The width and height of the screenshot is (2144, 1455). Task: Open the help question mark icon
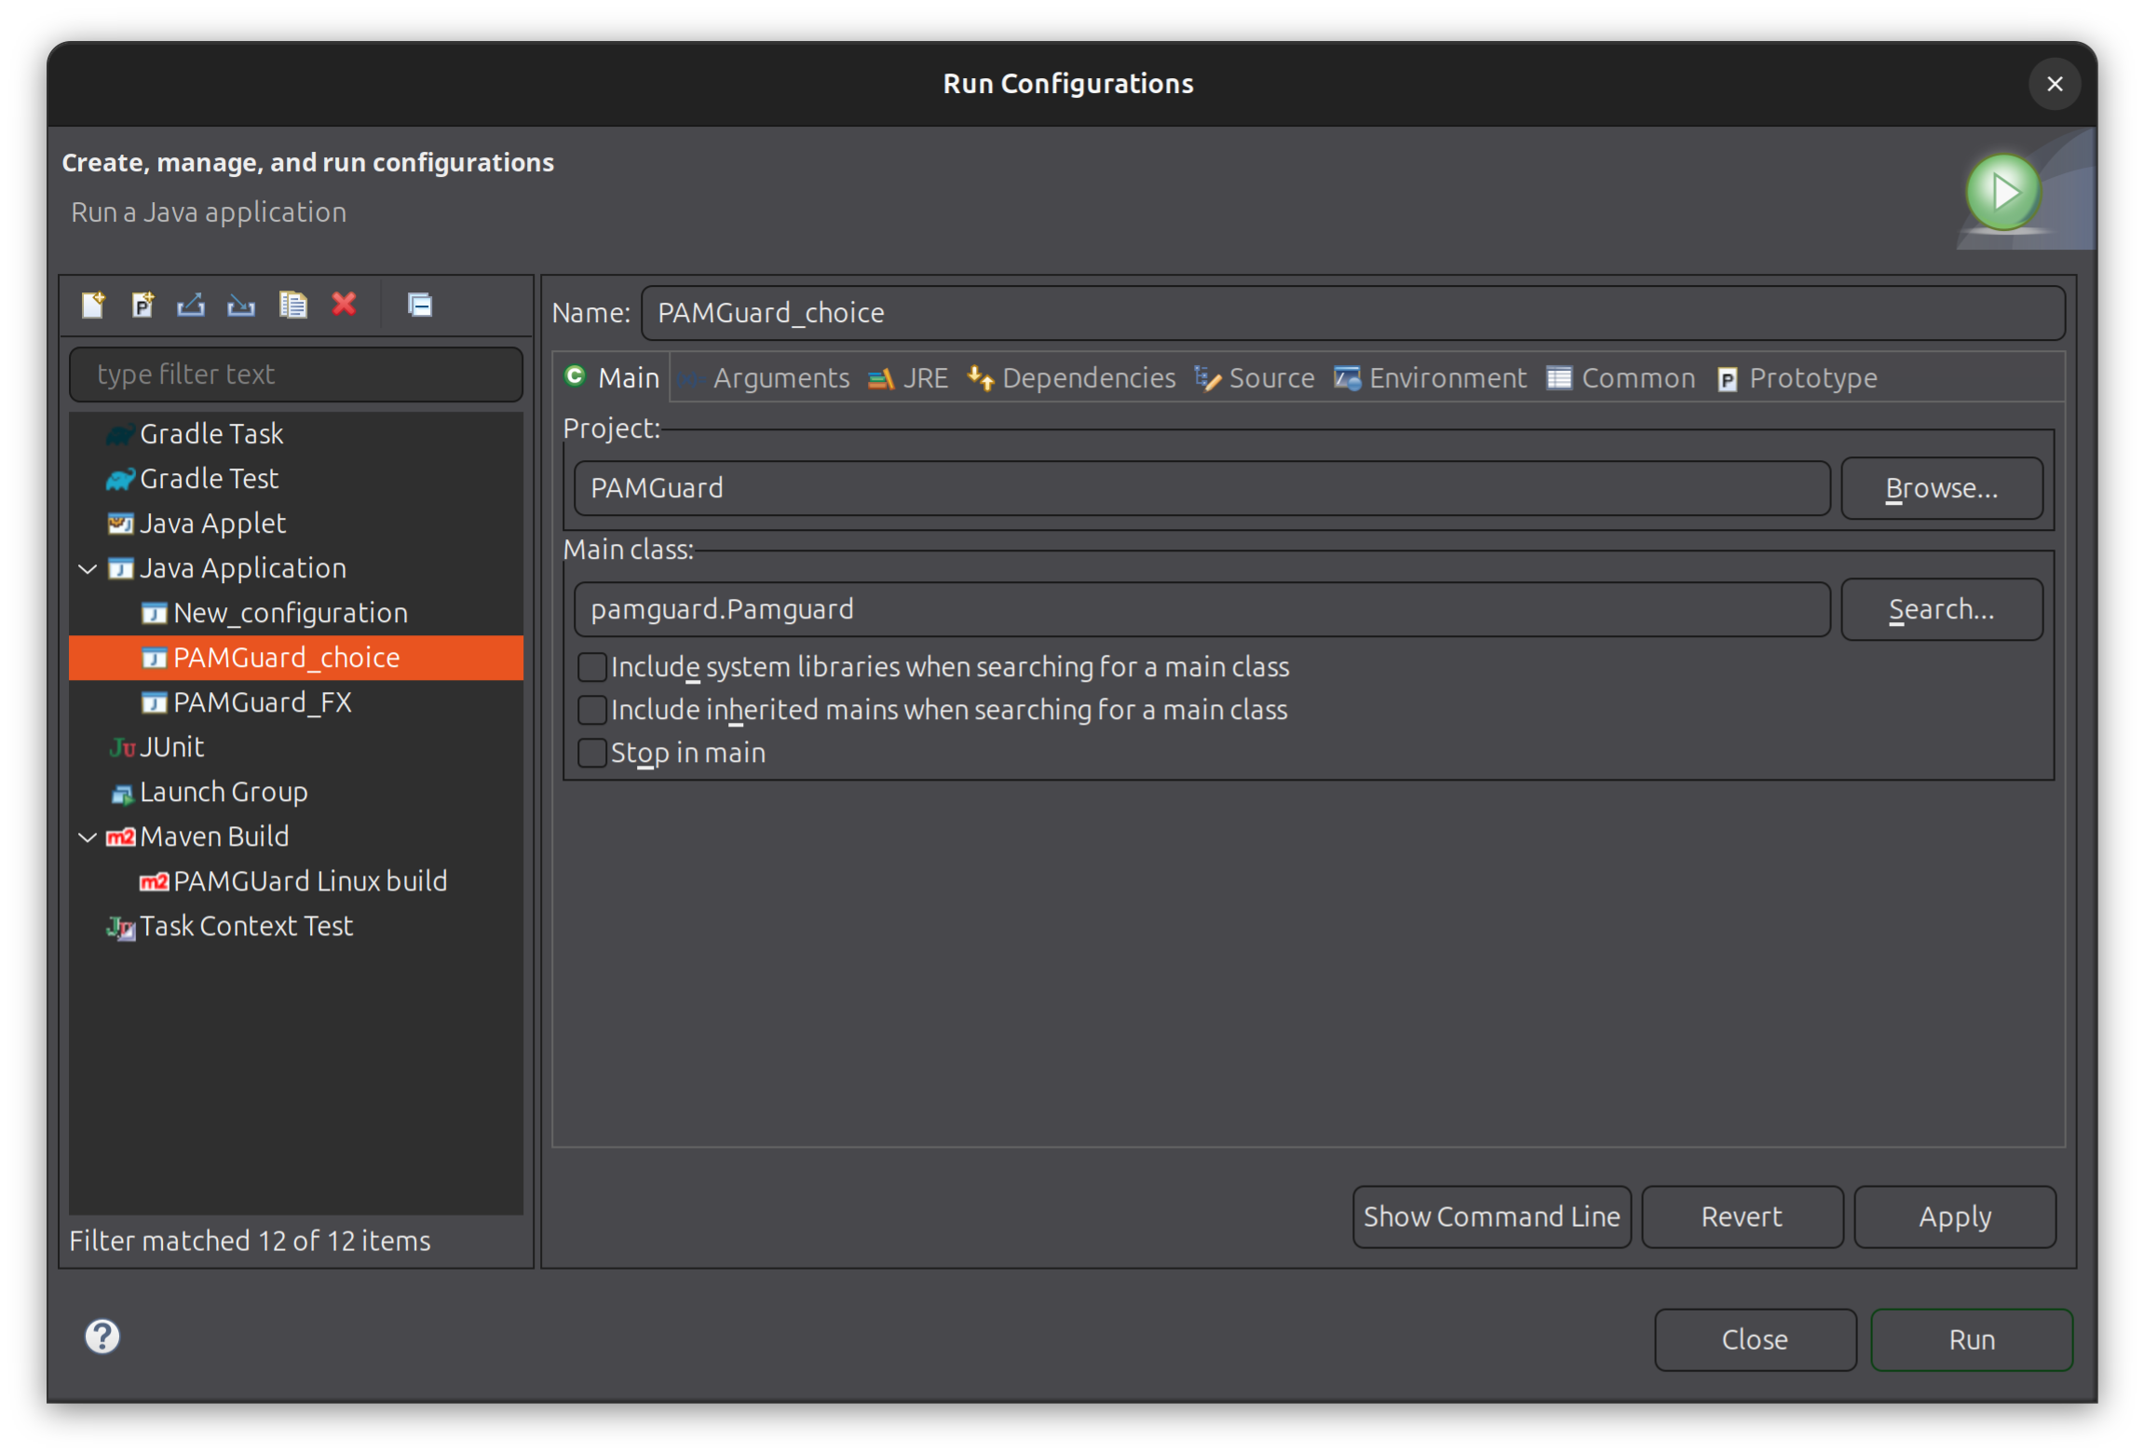pos(102,1336)
